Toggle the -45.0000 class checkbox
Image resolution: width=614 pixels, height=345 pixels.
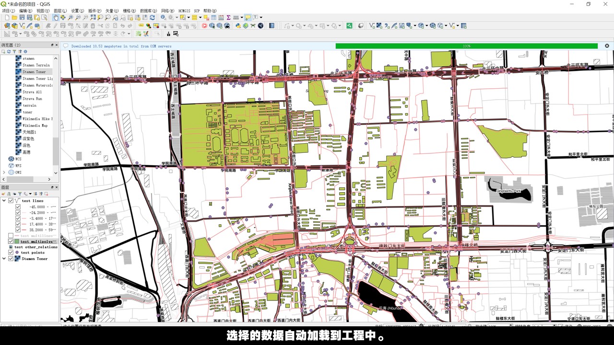(18, 207)
